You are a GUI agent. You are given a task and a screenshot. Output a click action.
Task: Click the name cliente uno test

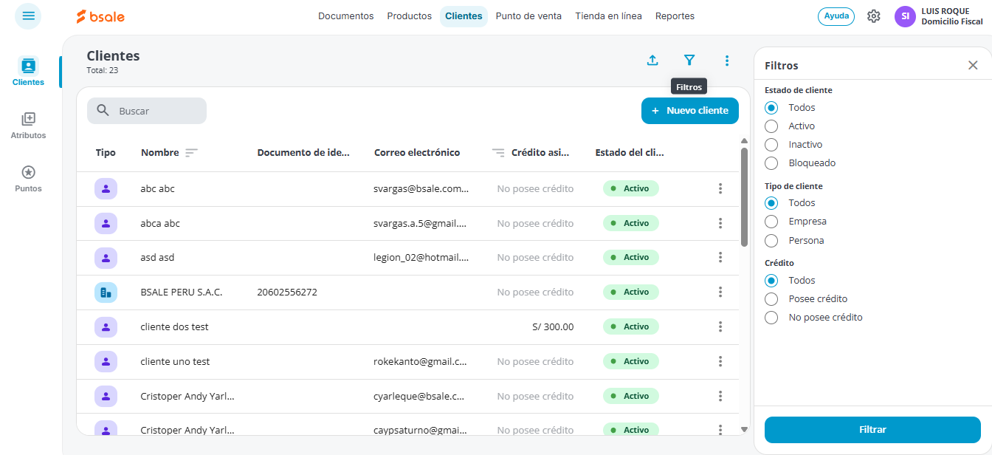[175, 362]
